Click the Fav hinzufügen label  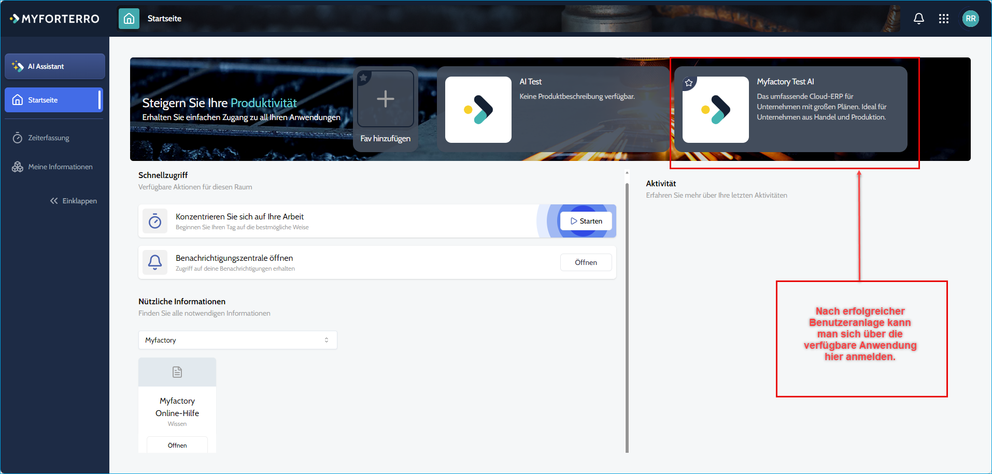click(385, 139)
